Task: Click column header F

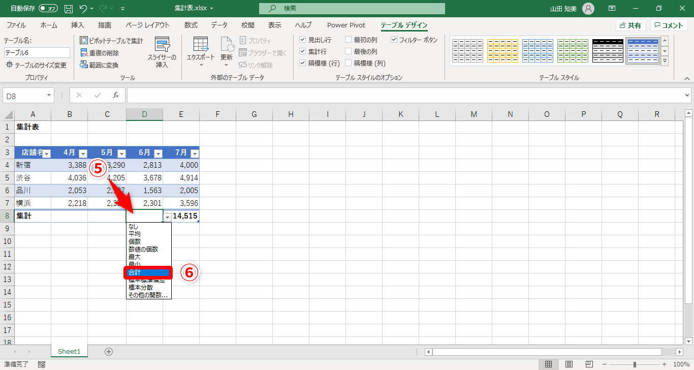Action: point(217,114)
